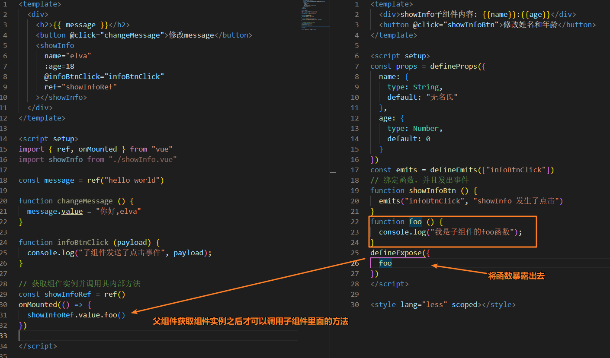This screenshot has height=358, width=610.
Task: Click the h2 message interpolation line
Action: coord(83,25)
